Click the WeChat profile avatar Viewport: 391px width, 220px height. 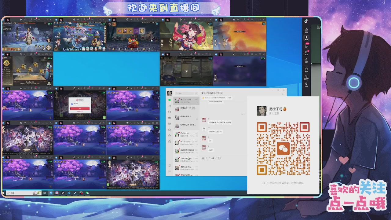pos(170,93)
